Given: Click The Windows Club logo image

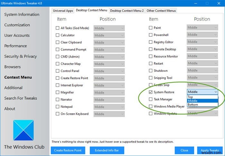Looking at the screenshot, I should click(23, 130).
